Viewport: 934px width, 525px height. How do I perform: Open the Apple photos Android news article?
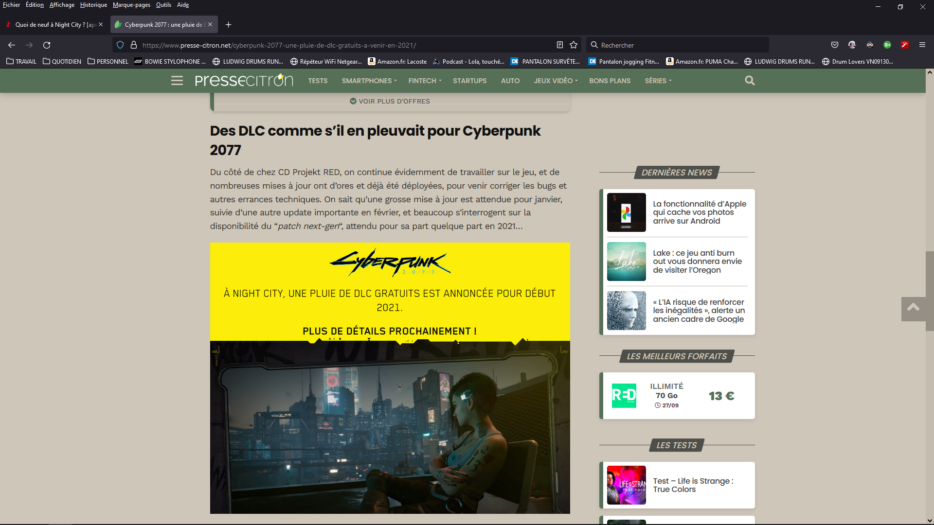700,212
